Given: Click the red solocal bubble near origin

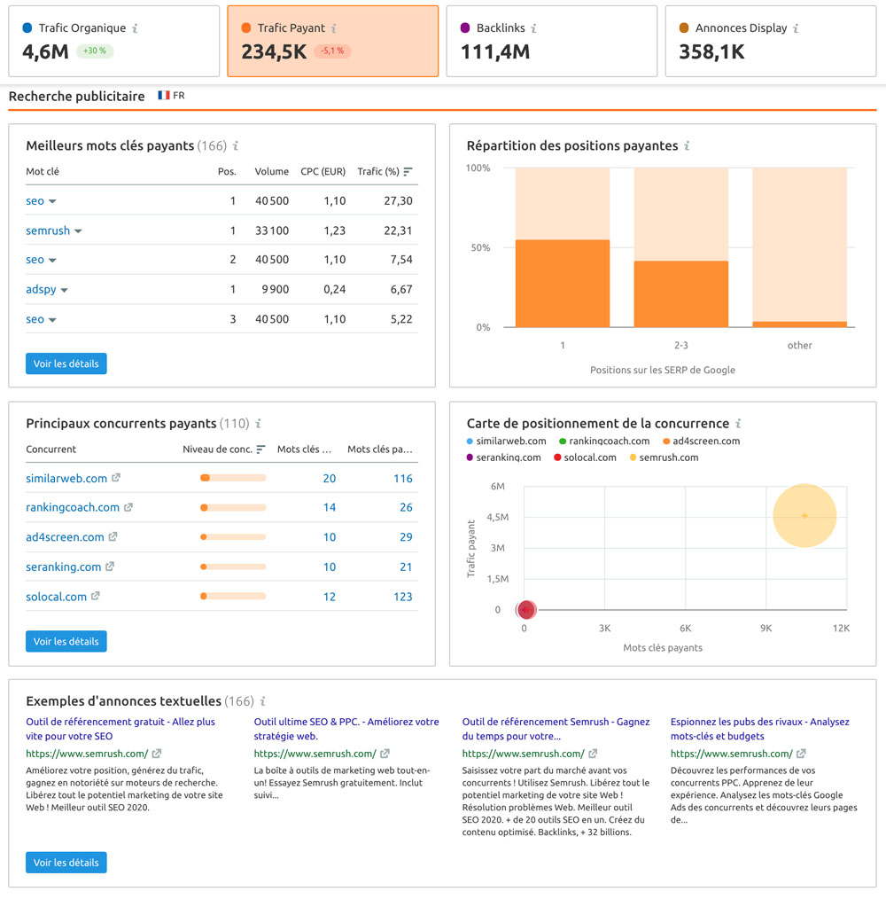Looking at the screenshot, I should (x=526, y=609).
